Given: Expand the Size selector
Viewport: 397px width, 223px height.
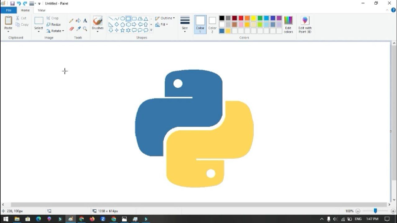Looking at the screenshot, I should 185,24.
